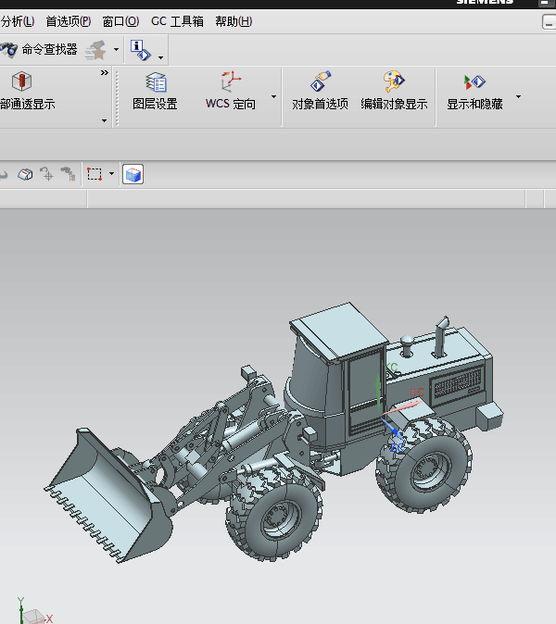Expand the WCS 定向 dropdown arrow

pyautogui.click(x=273, y=96)
